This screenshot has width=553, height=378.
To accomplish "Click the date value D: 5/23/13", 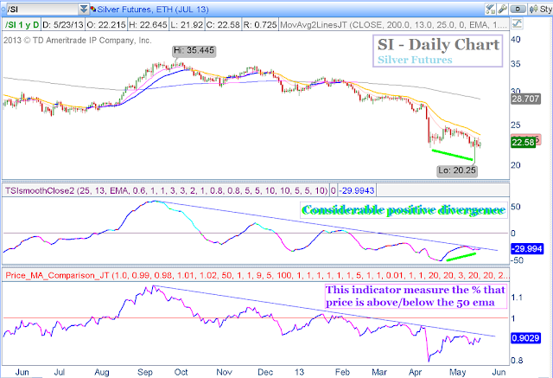I will (63, 25).
